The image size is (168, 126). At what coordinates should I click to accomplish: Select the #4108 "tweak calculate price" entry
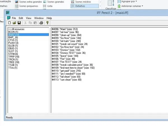72,65
